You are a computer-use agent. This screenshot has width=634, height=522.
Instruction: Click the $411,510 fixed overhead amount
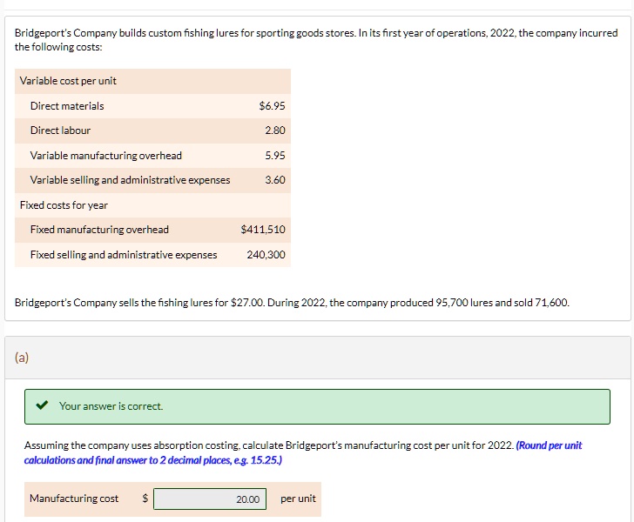point(263,230)
